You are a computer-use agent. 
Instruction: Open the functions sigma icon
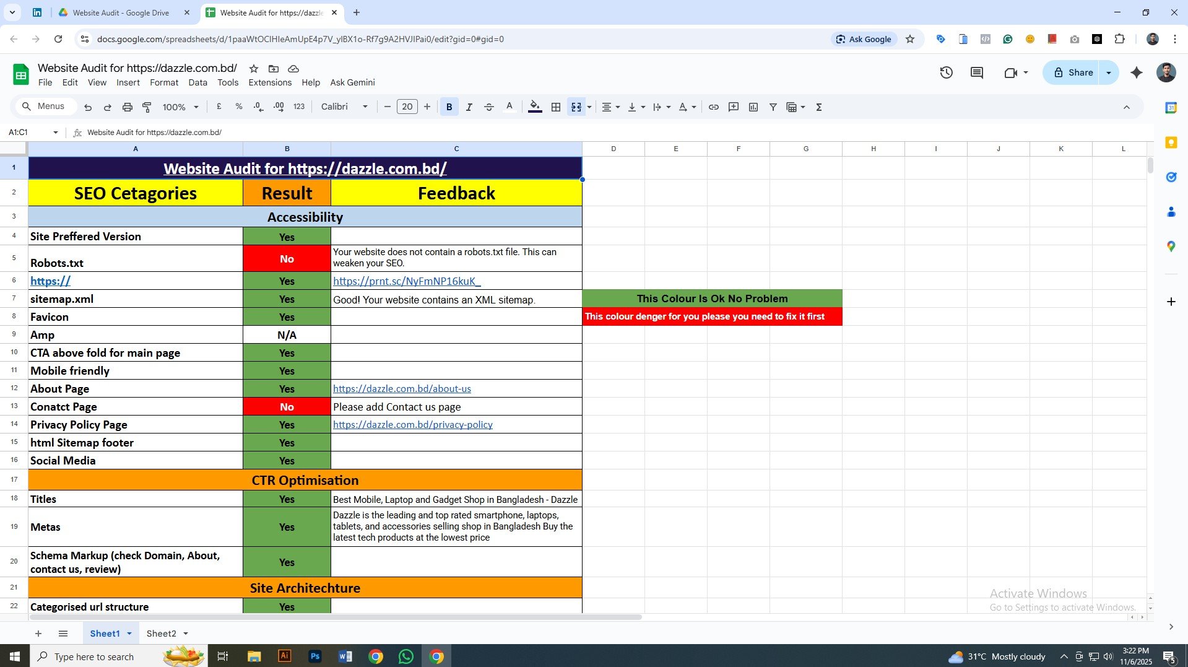coord(818,107)
